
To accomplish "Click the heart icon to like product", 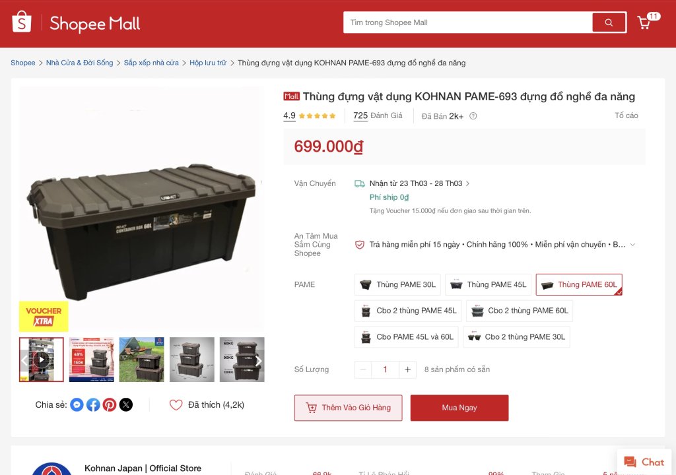I will tap(176, 405).
